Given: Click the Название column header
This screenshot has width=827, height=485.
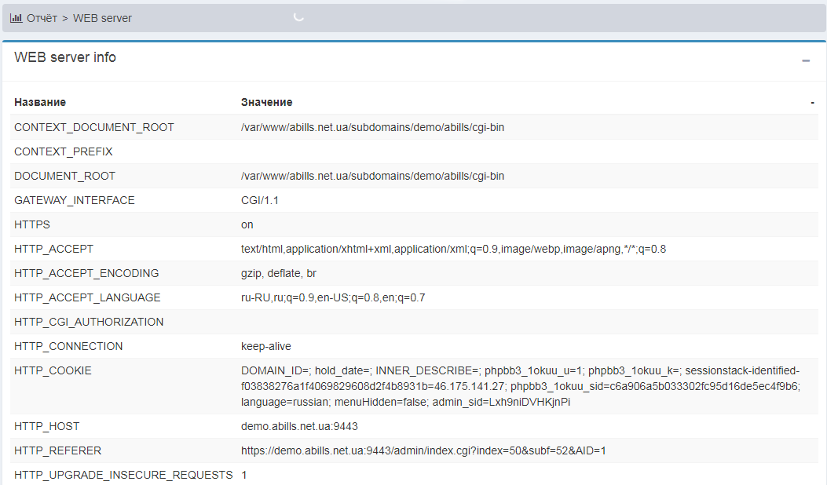Looking at the screenshot, I should 40,102.
